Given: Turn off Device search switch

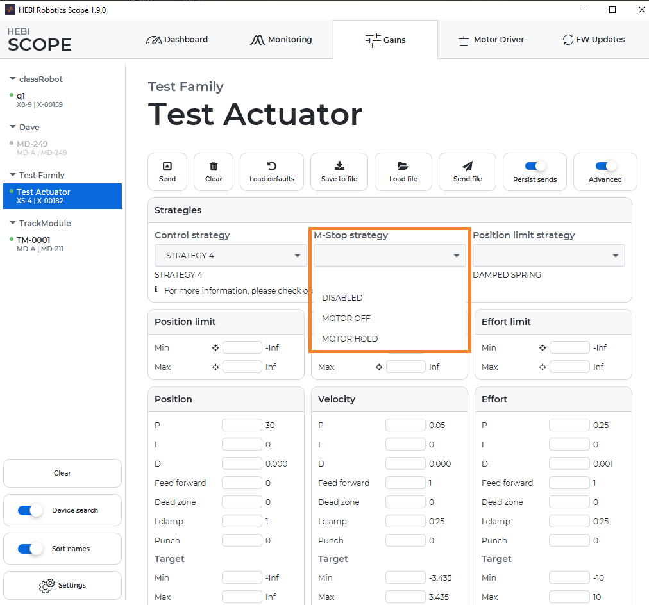Looking at the screenshot, I should point(29,511).
